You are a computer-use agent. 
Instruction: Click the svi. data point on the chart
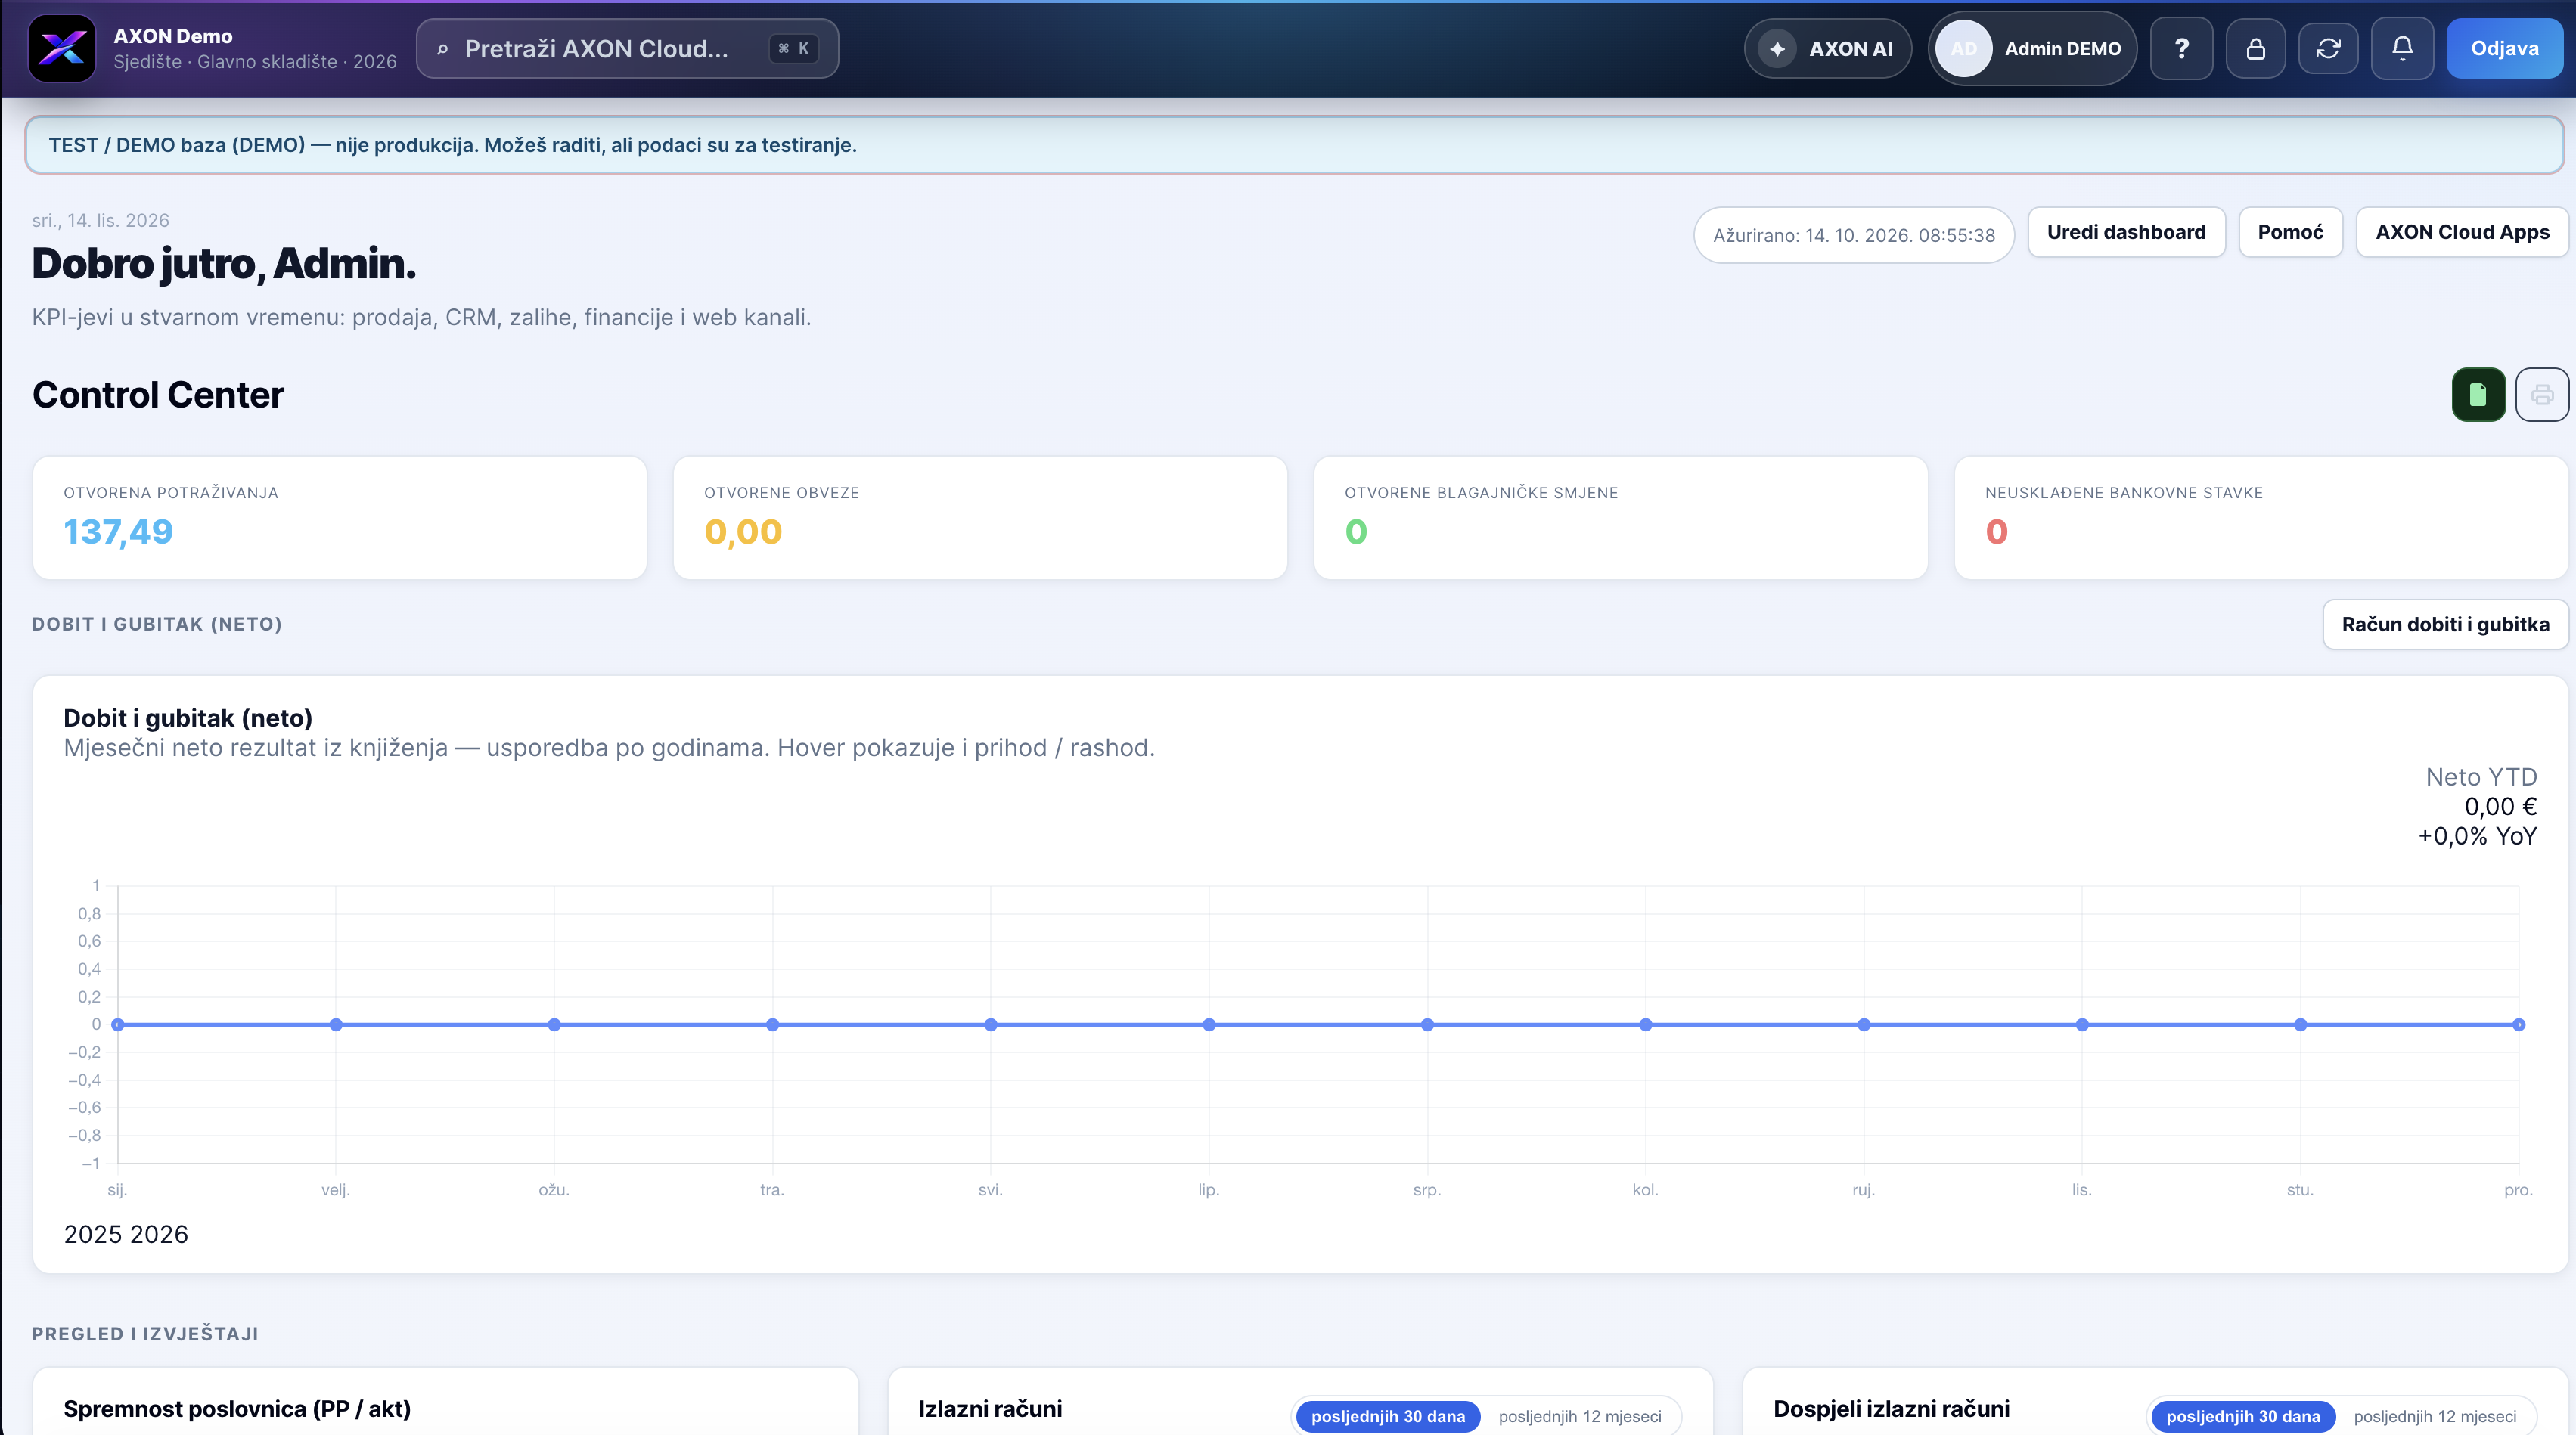tap(991, 1025)
